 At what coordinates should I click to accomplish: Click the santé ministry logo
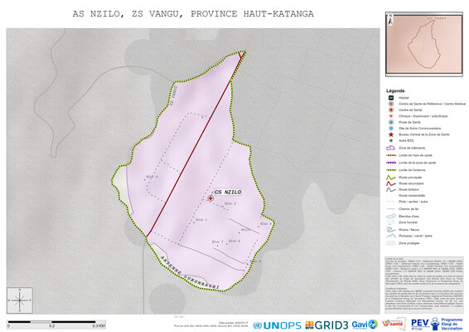pos(394,324)
